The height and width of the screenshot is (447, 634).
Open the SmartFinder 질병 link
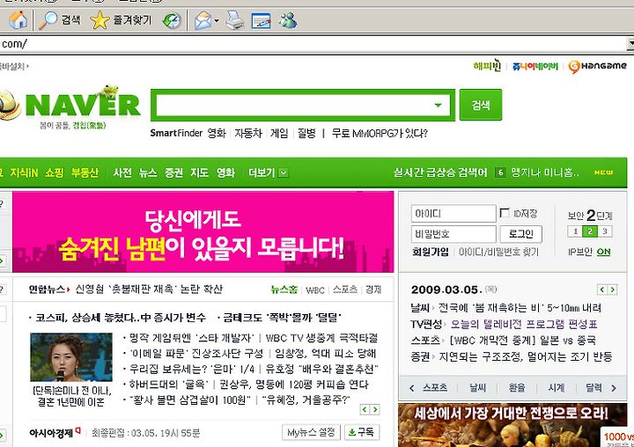pyautogui.click(x=306, y=133)
